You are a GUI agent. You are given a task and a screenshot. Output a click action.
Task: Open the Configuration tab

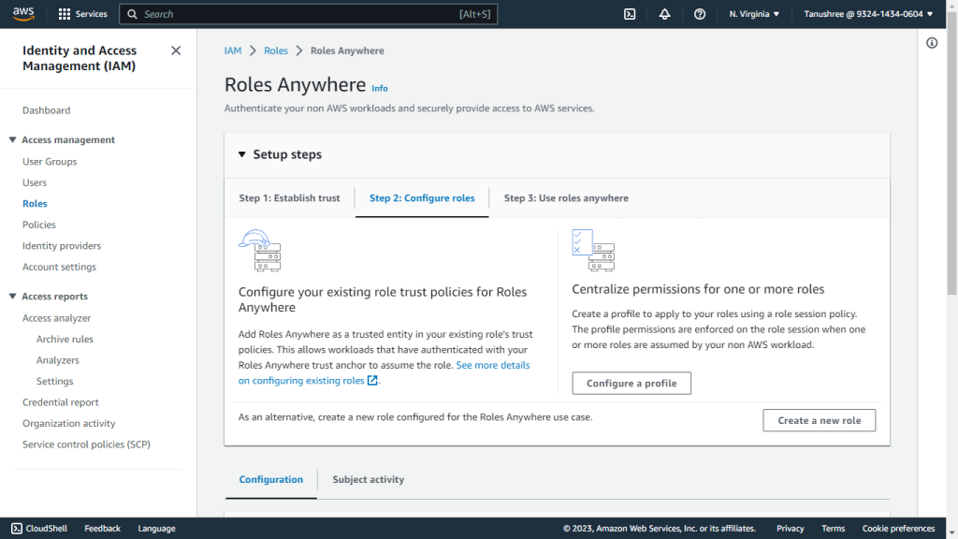pos(270,480)
